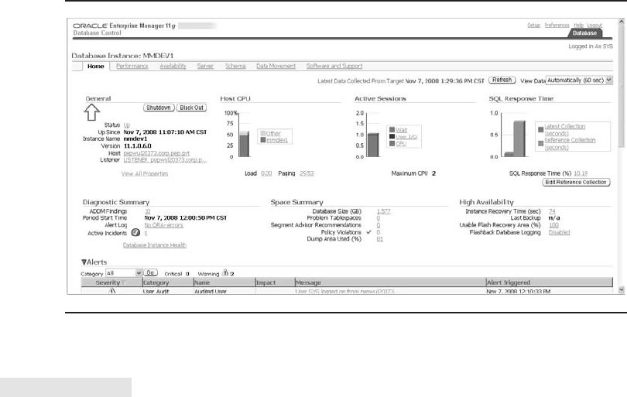
Task: Switch to the Performance tab
Action: pos(132,66)
